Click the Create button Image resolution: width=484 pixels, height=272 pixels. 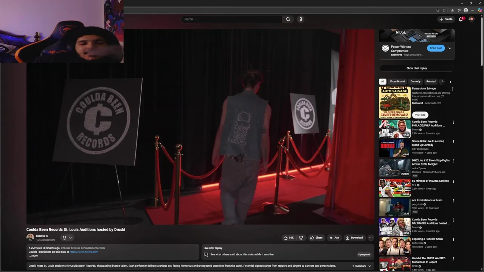[x=446, y=19]
